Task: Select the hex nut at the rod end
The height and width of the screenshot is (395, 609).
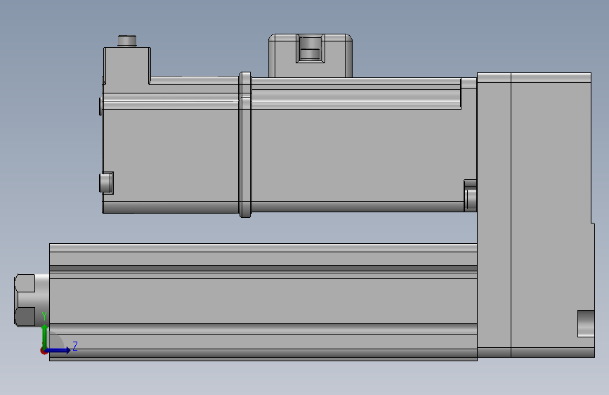Action: pos(25,299)
